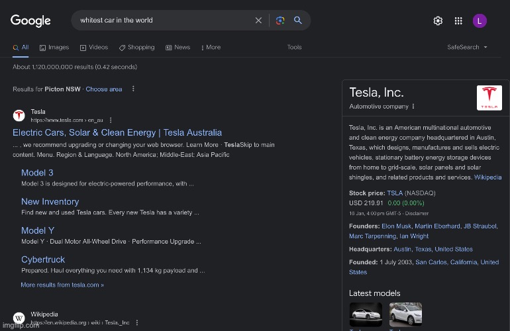Click the Tesla, Inc. panel title
The height and width of the screenshot is (331, 510).
coord(376,93)
